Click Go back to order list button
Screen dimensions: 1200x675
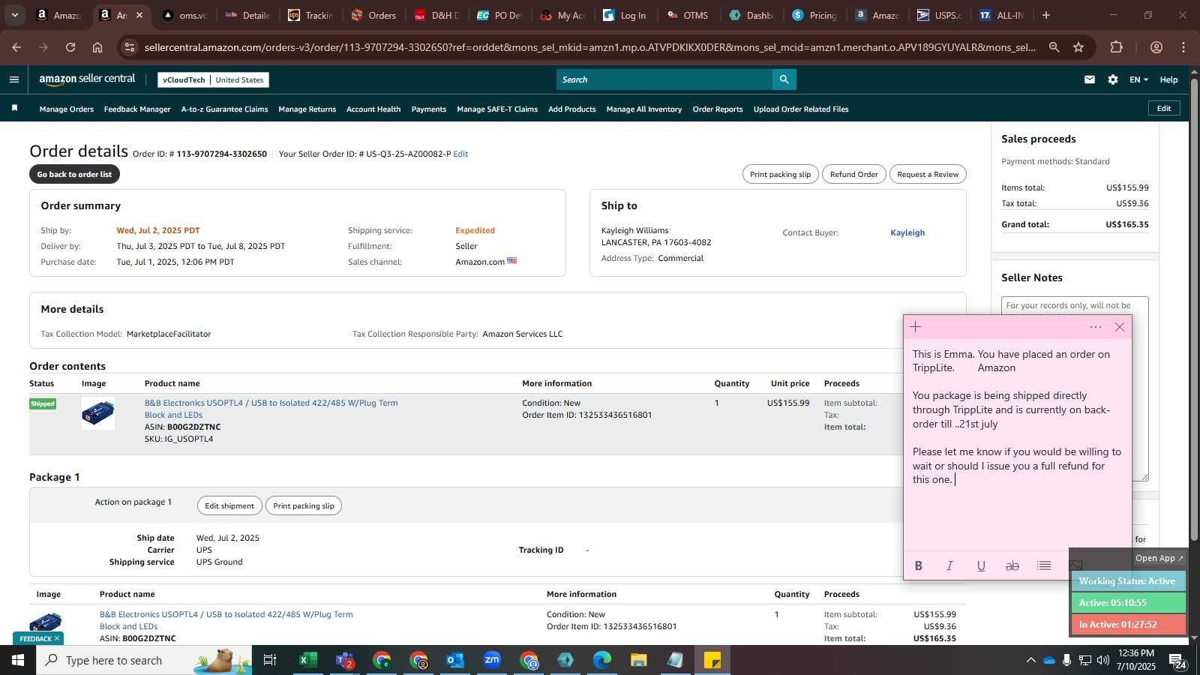(74, 174)
